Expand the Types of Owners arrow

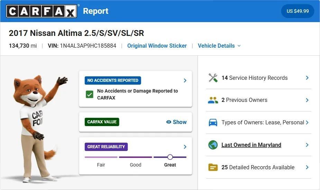pyautogui.click(x=307, y=123)
